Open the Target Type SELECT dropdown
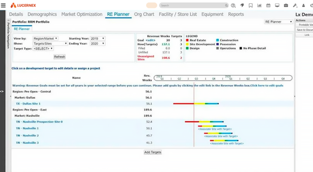 (43, 49)
